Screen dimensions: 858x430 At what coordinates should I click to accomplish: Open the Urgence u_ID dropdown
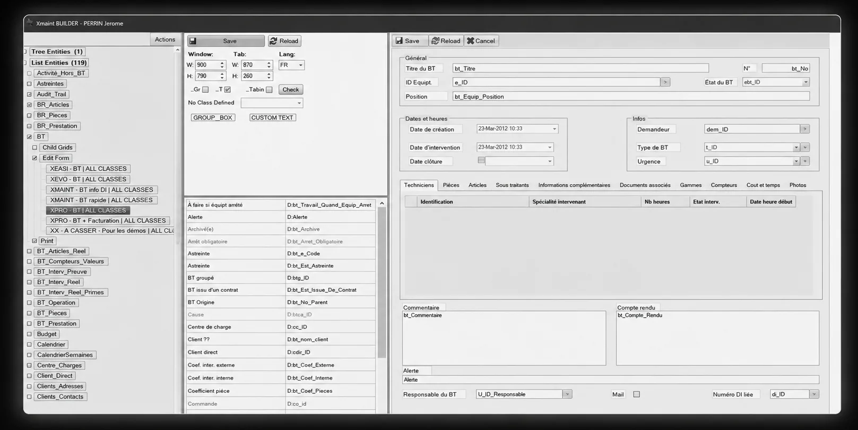click(x=796, y=161)
